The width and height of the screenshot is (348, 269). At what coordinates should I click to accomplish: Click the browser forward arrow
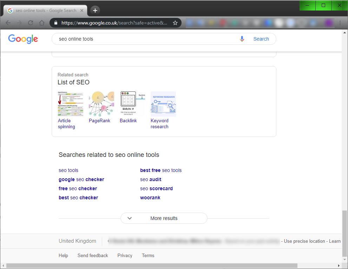pos(19,23)
